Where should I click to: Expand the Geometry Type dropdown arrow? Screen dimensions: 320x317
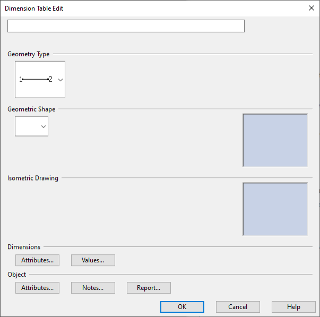pos(60,80)
